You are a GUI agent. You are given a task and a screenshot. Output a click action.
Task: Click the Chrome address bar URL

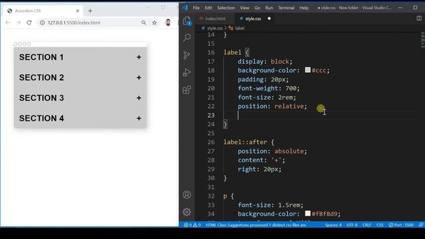coord(74,23)
